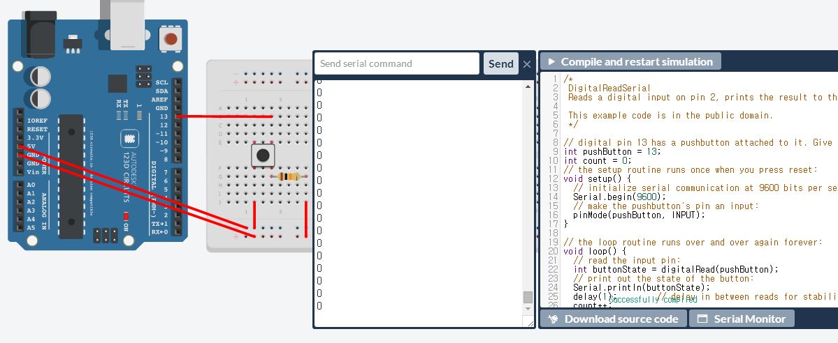Click the play icon in Compile button
Screen dimensions: 838x343
click(x=551, y=61)
